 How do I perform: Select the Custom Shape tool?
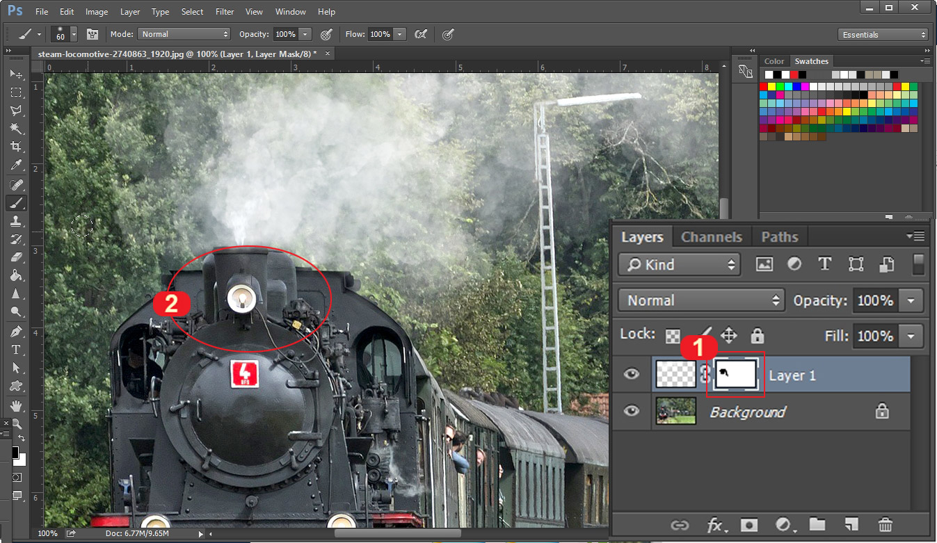16,387
